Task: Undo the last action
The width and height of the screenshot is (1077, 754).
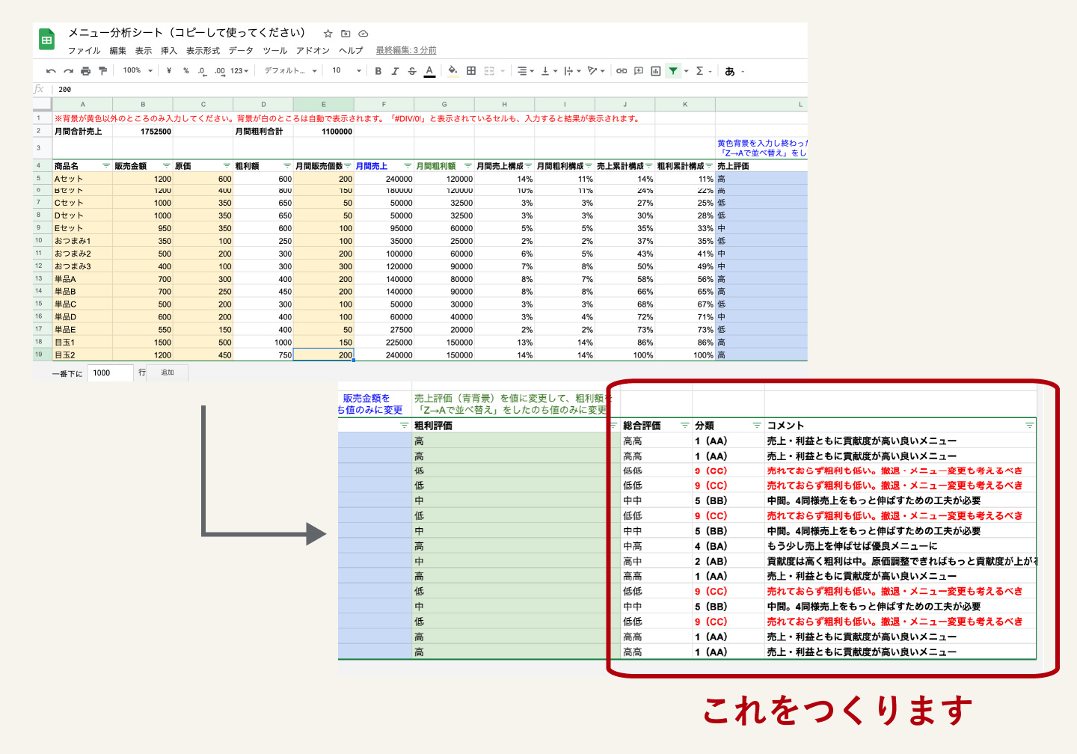Action: [51, 71]
